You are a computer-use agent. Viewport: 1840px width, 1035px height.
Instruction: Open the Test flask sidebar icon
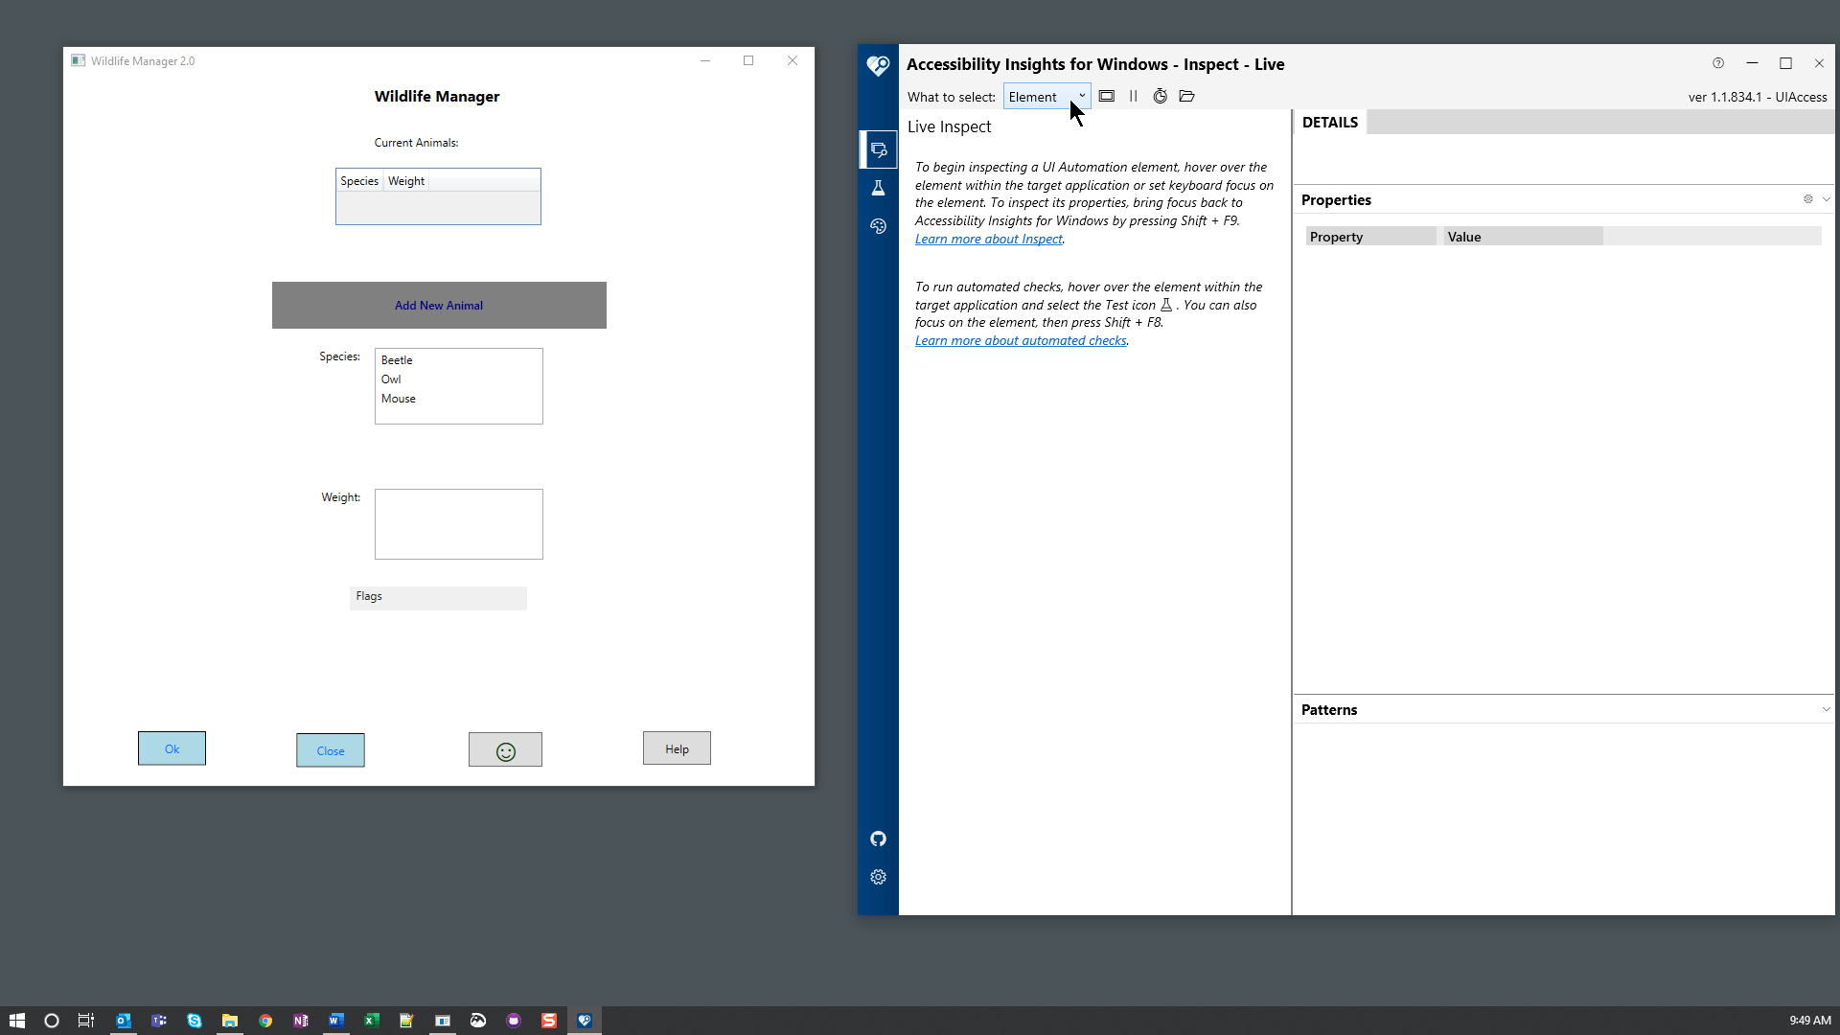878,188
